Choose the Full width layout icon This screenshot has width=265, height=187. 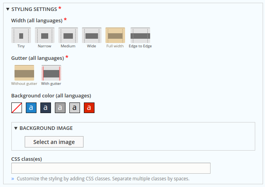click(115, 36)
